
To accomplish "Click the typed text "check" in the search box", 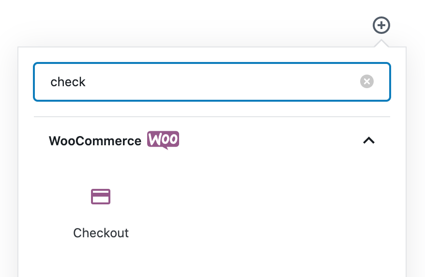I will (68, 82).
